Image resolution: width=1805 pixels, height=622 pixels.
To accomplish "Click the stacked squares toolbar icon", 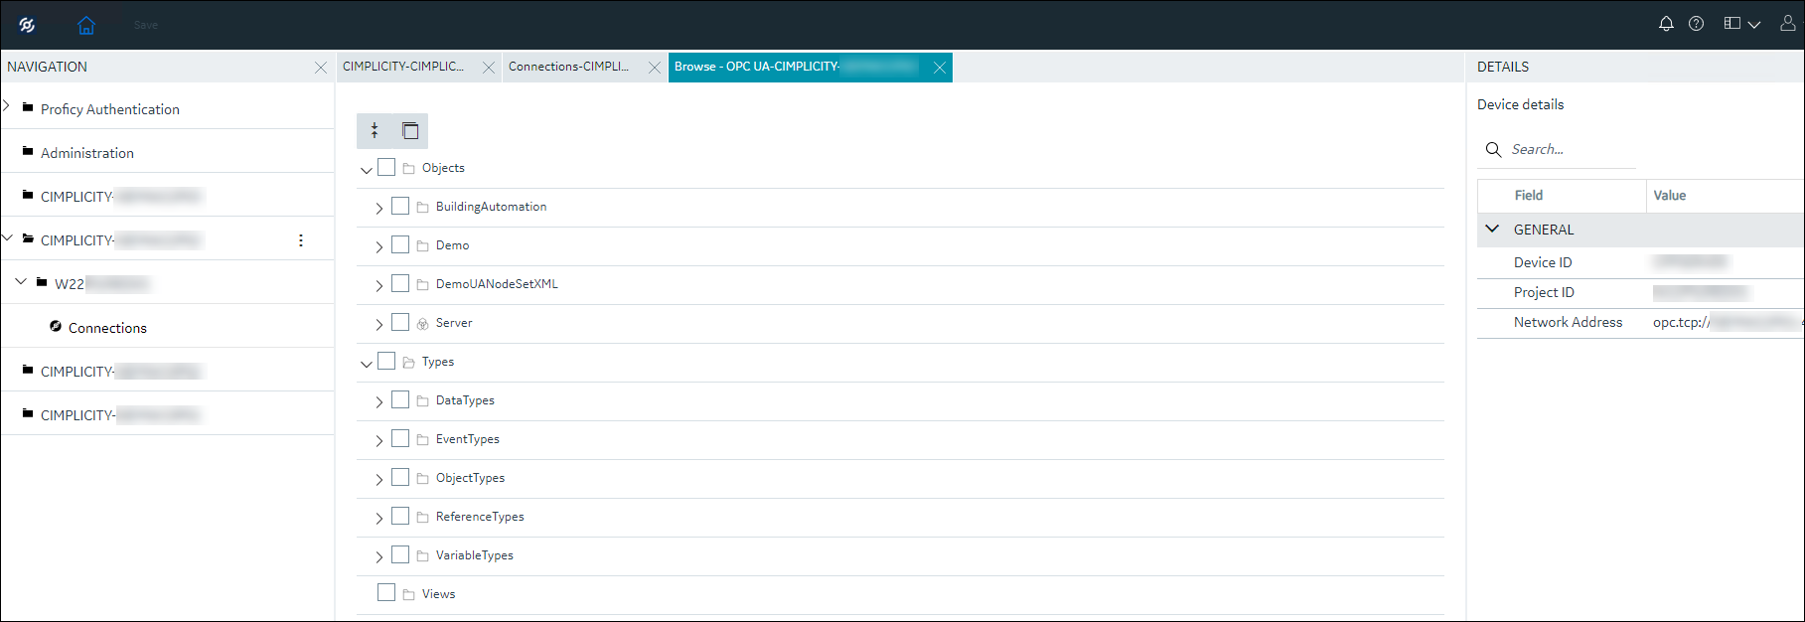I will tap(410, 130).
